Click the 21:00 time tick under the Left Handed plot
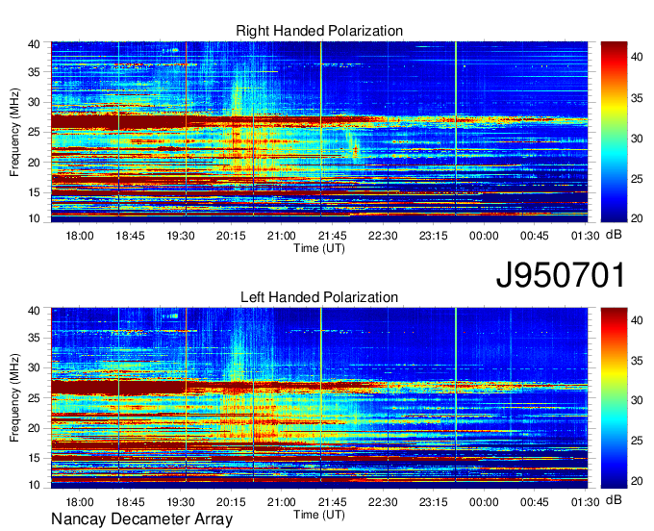 point(282,502)
